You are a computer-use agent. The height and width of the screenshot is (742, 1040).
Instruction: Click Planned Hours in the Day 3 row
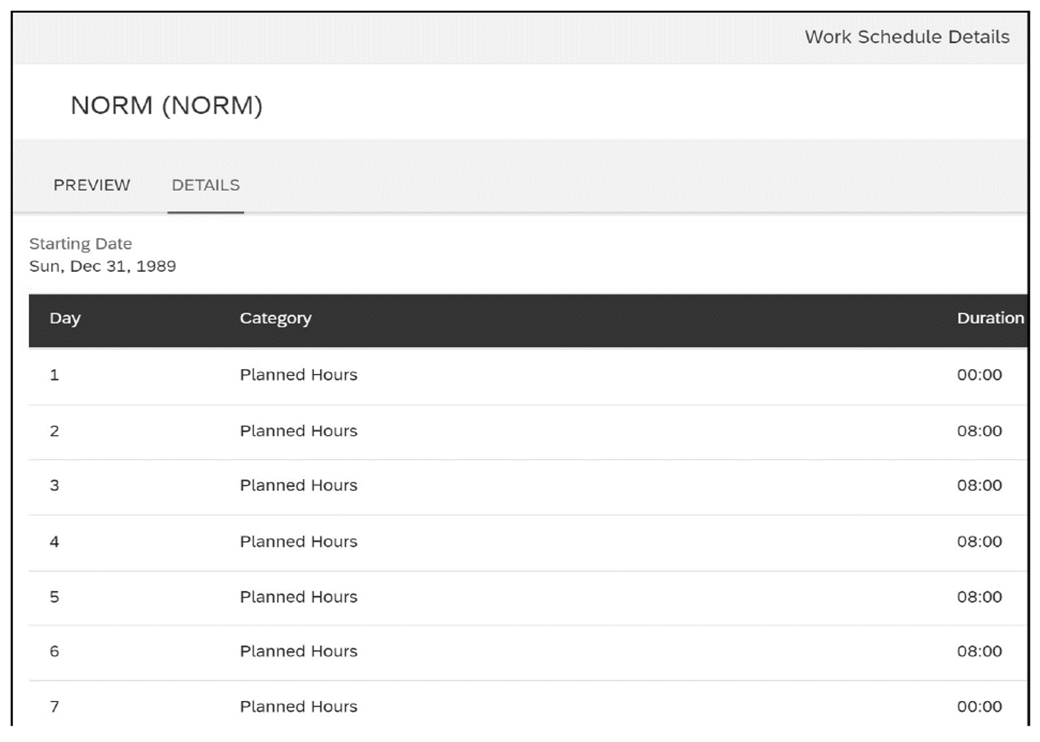pyautogui.click(x=298, y=485)
